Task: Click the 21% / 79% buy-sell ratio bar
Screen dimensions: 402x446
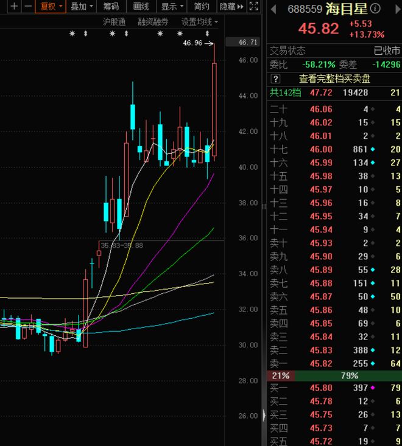Action: (334, 375)
